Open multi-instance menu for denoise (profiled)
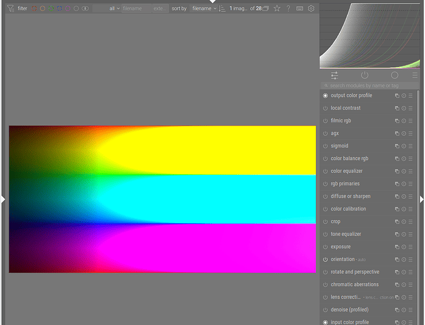The image size is (425, 325). tap(397, 310)
